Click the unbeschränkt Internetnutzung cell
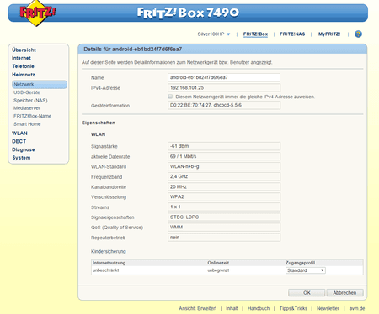The image size is (379, 314). pyautogui.click(x=106, y=270)
